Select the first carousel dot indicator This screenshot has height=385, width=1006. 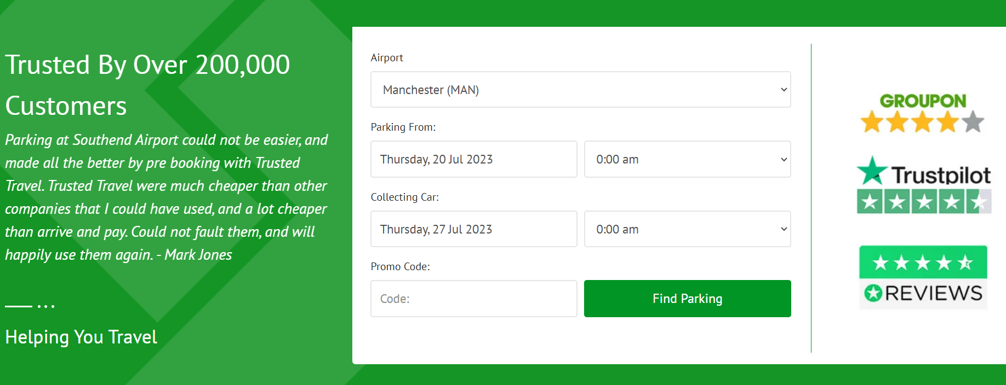pyautogui.click(x=39, y=306)
